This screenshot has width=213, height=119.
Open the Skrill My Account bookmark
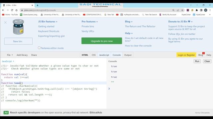[168, 15]
